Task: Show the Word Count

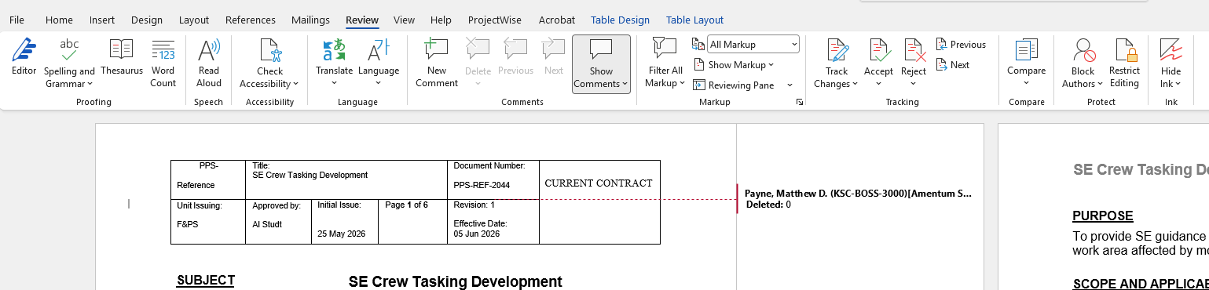Action: [163, 63]
